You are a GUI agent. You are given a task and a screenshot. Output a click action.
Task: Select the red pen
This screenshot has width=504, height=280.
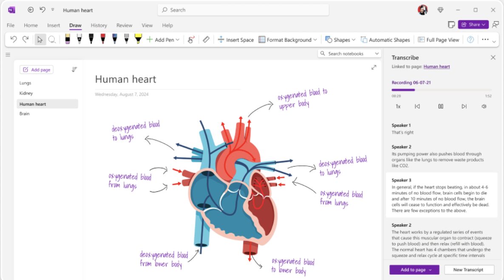(x=103, y=39)
